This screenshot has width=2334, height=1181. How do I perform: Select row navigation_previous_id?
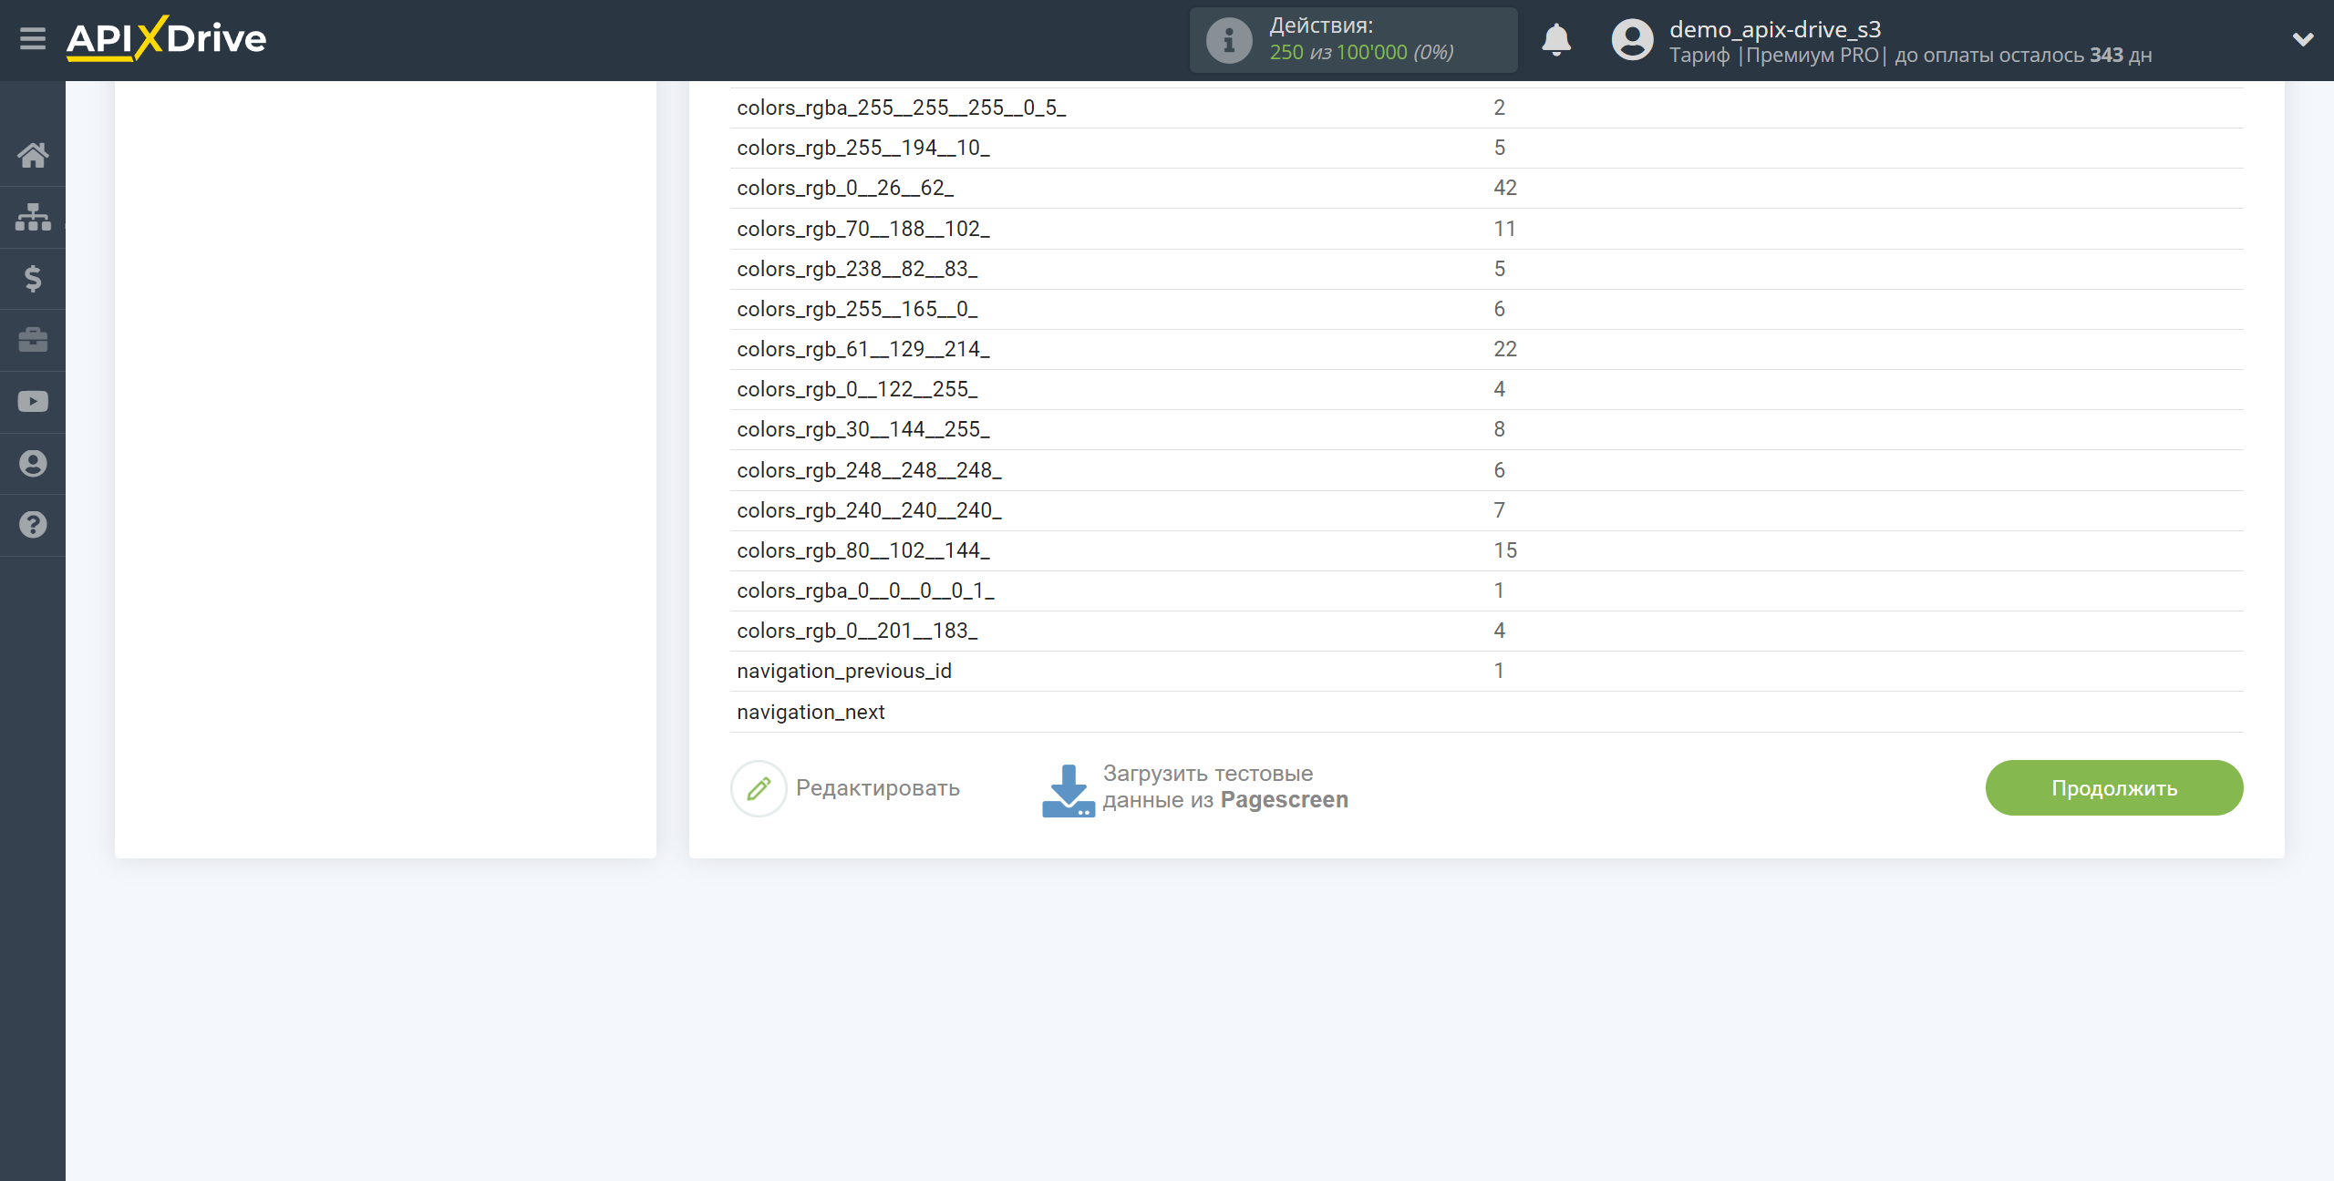[1486, 671]
